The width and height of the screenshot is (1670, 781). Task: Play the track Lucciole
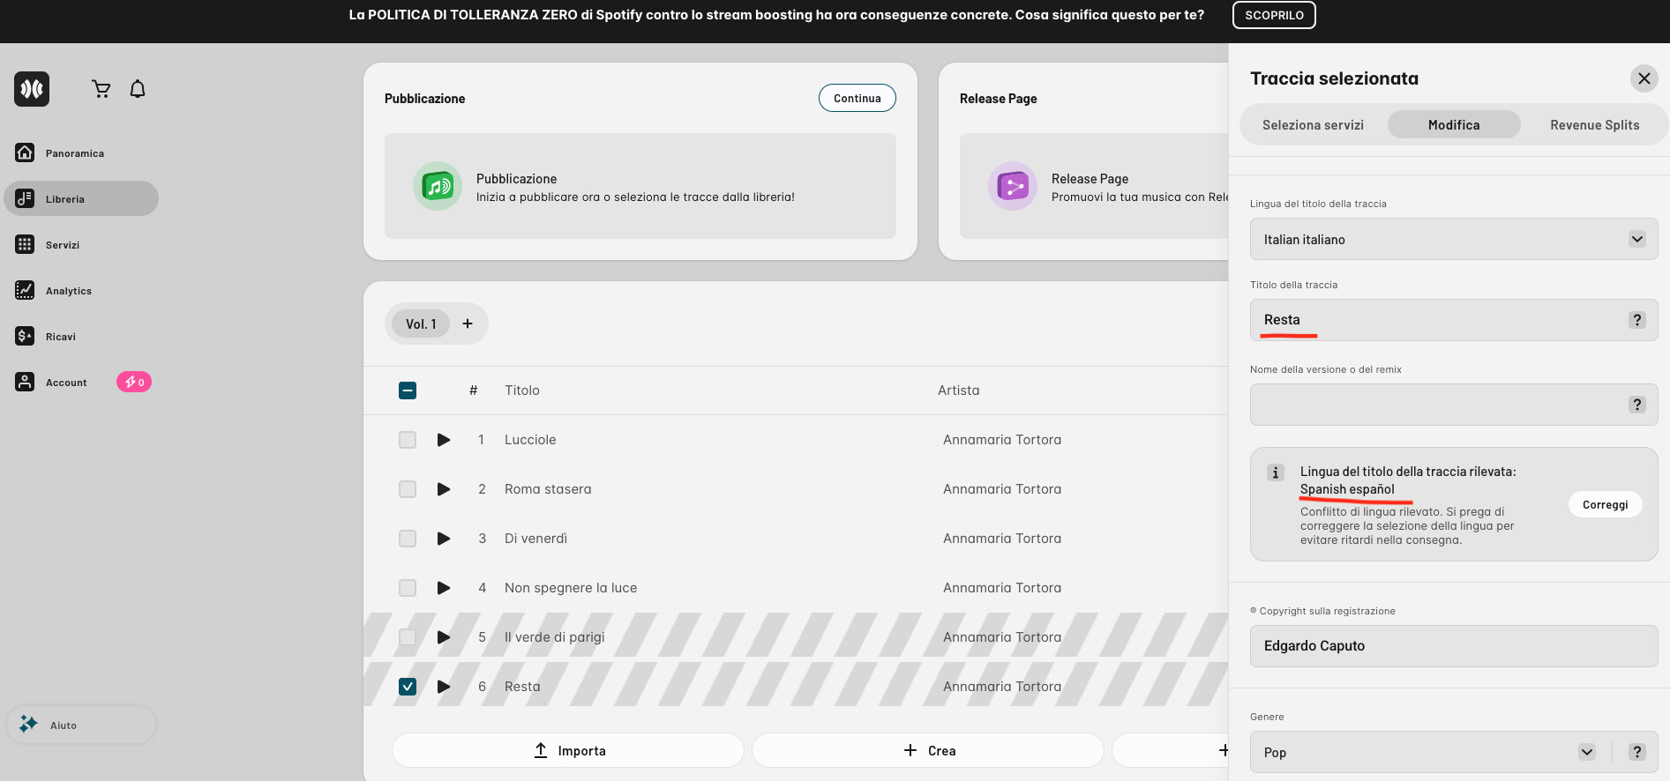(444, 440)
